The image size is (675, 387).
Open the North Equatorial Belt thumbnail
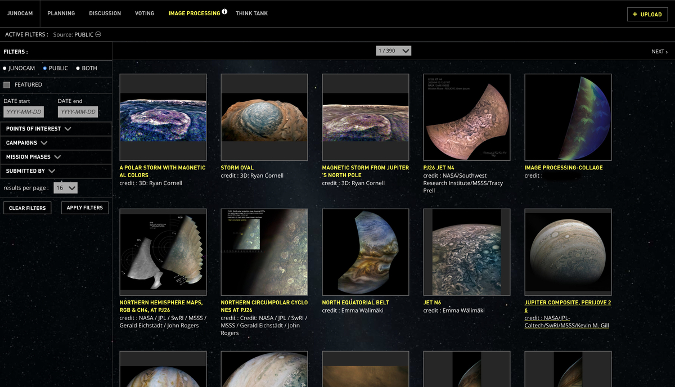(x=366, y=252)
